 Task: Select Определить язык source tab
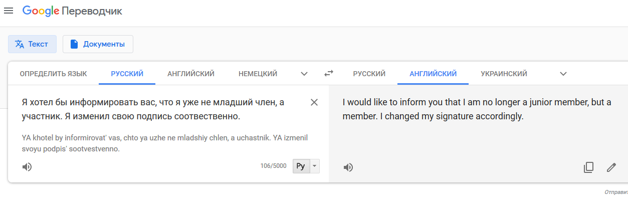pyautogui.click(x=54, y=74)
